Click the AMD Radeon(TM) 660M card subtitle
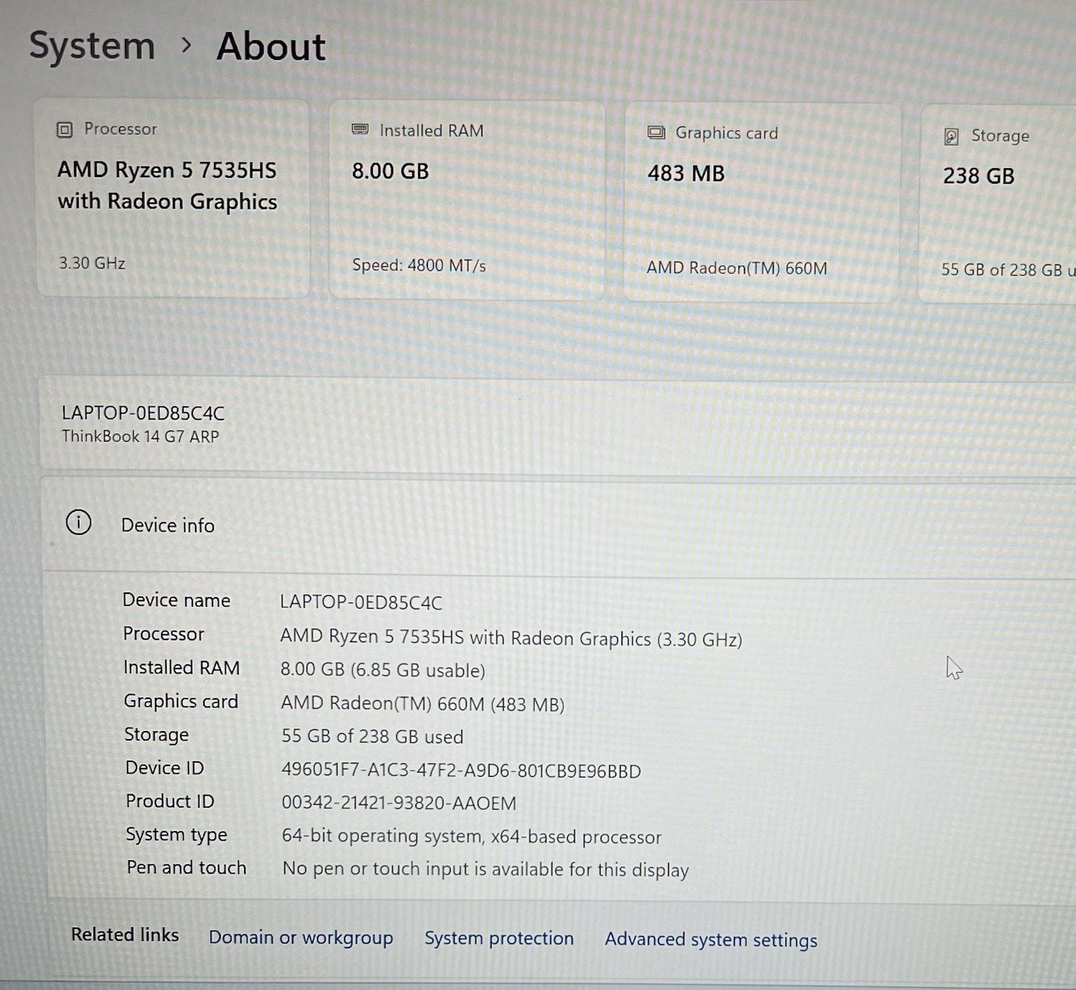This screenshot has height=990, width=1076. (737, 268)
